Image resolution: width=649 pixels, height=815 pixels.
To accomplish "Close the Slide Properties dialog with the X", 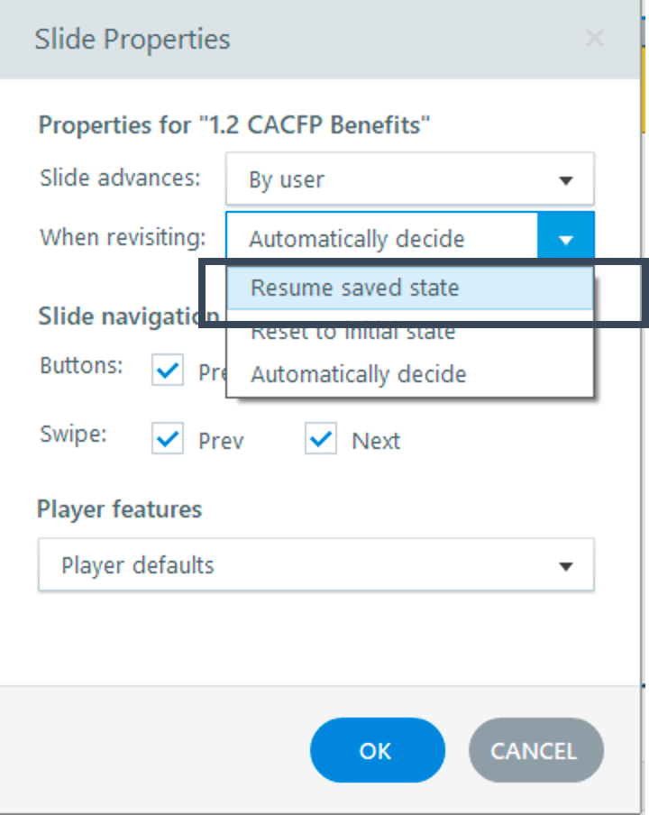I will click(x=594, y=38).
